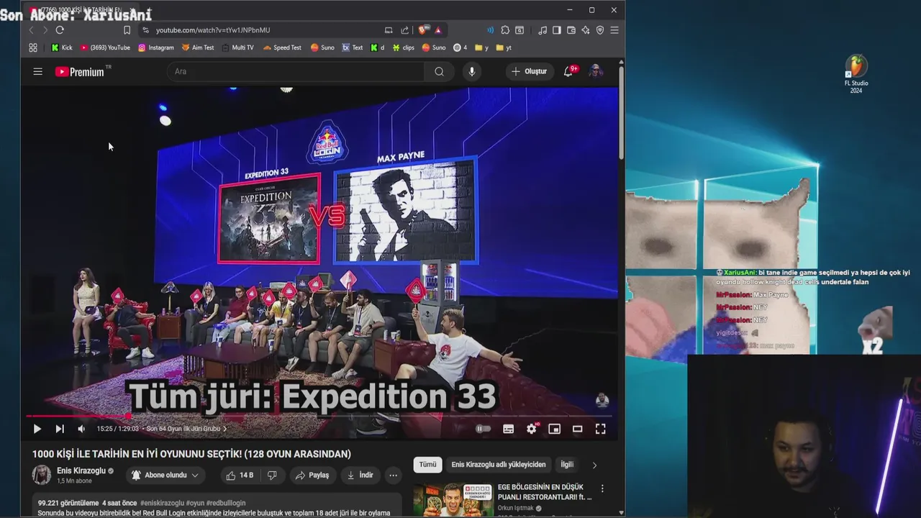Skip to the next video
The image size is (921, 518).
pyautogui.click(x=60, y=429)
